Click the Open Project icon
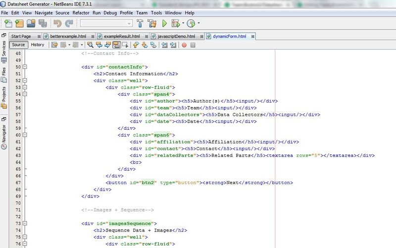 (x=31, y=23)
